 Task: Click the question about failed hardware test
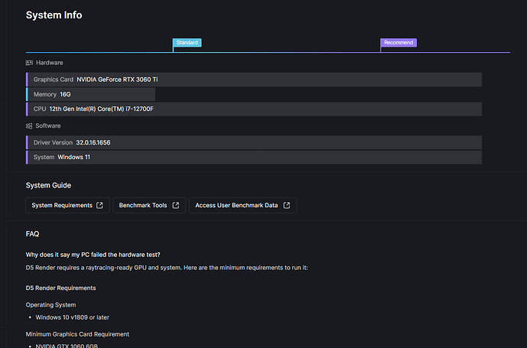pos(93,255)
